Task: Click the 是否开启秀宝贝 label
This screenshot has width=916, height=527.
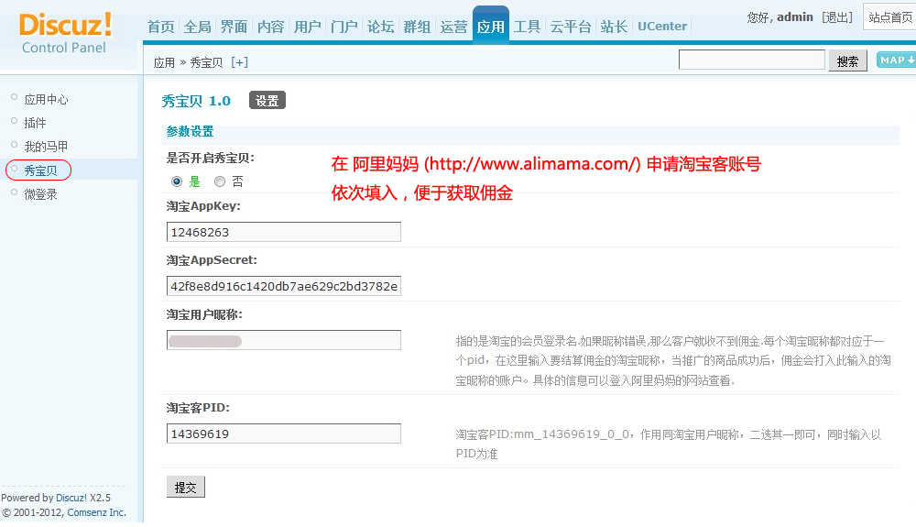Action: [x=211, y=158]
